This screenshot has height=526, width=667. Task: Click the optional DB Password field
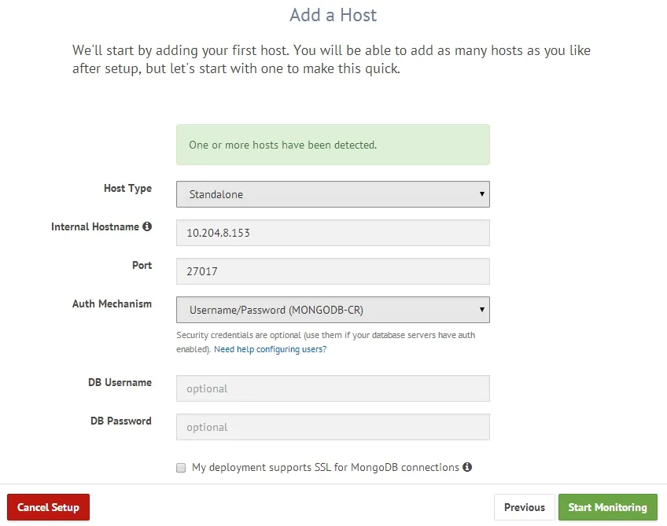(x=333, y=427)
